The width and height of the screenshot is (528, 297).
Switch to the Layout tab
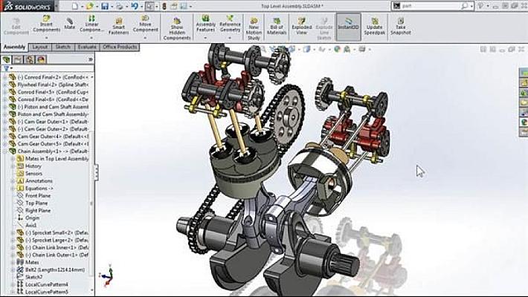(40, 47)
